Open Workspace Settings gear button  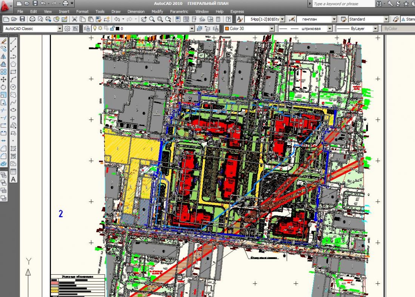67,29
